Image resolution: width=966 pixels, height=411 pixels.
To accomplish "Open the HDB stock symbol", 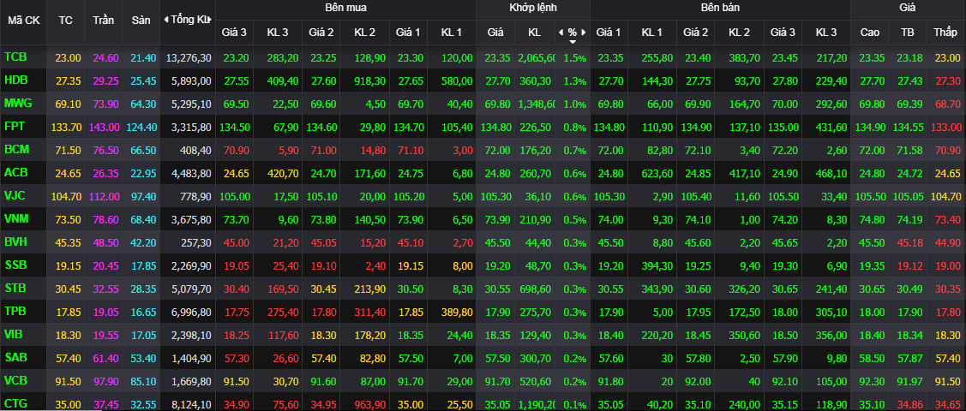I will click(x=15, y=80).
